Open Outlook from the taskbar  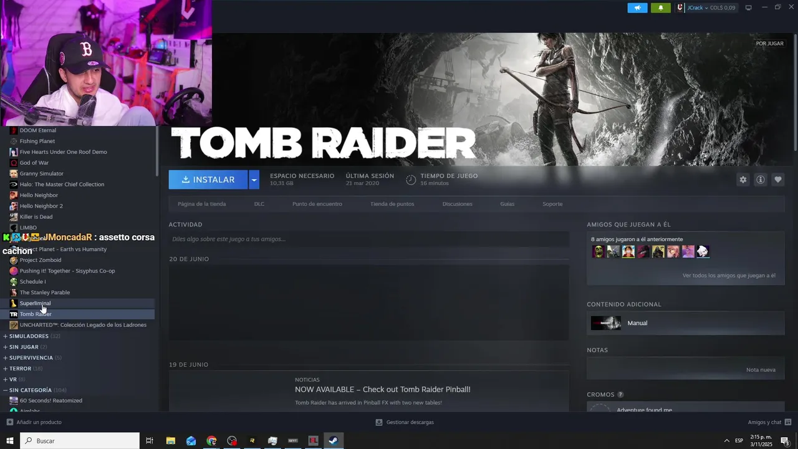(191, 441)
